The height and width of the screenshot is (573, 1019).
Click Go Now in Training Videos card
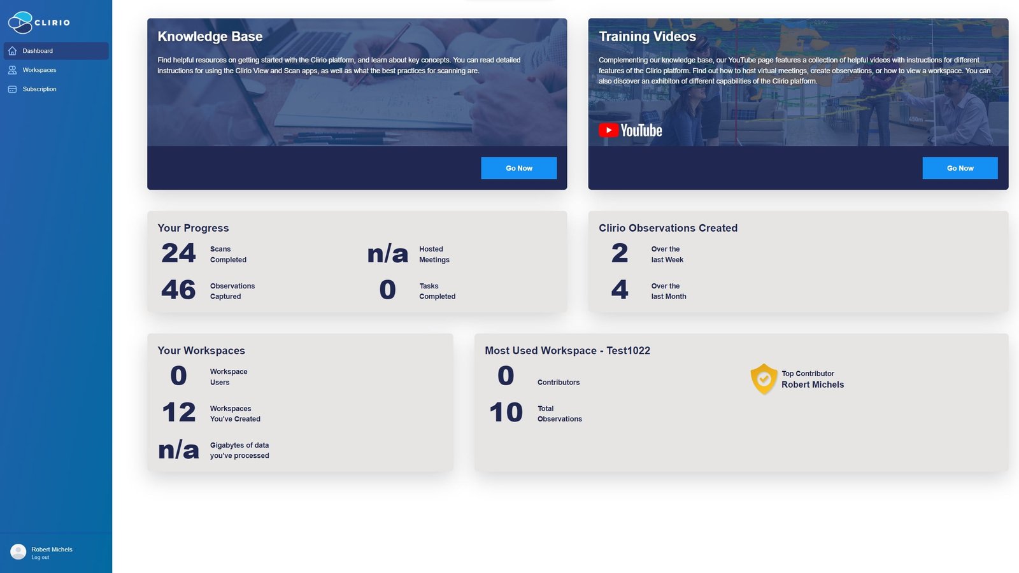click(x=960, y=168)
